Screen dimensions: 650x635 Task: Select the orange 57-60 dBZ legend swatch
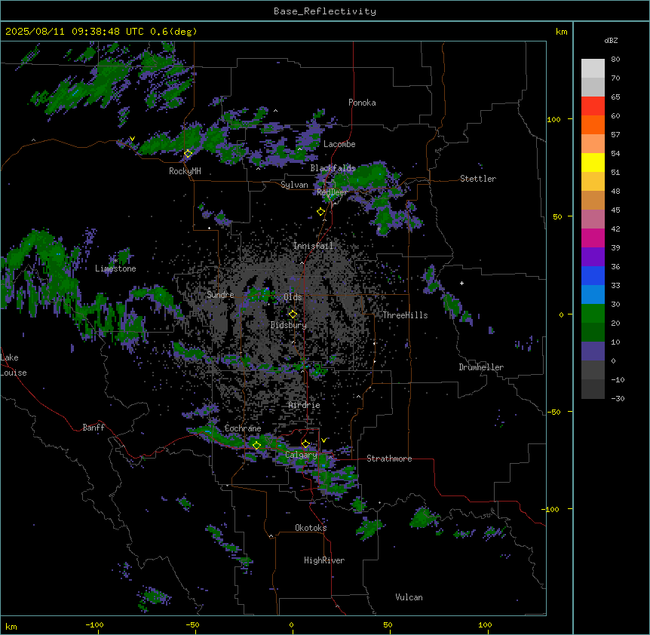click(x=593, y=124)
